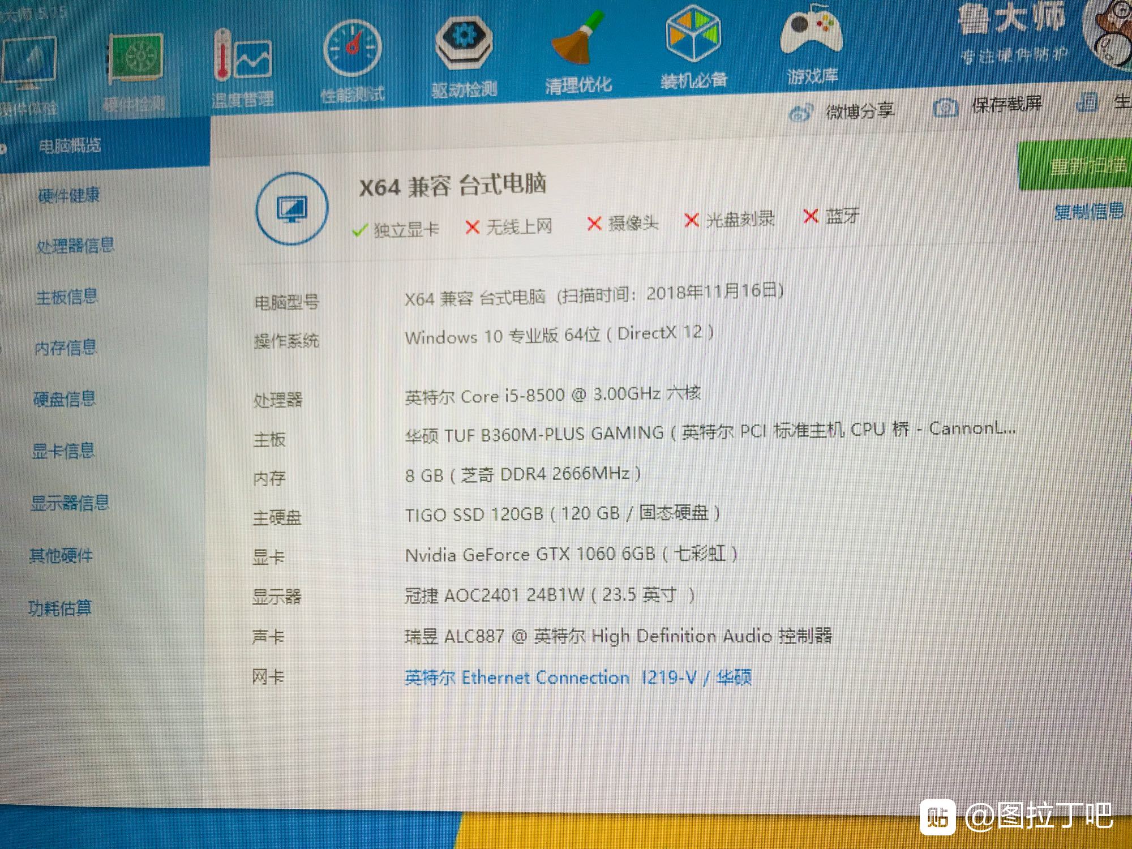Open 主板信息 sidebar section
Screen dimensions: 1132x849
coord(66,297)
